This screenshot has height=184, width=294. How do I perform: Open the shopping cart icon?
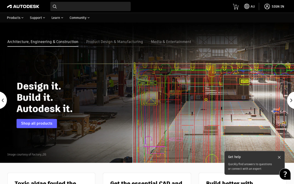click(x=235, y=7)
